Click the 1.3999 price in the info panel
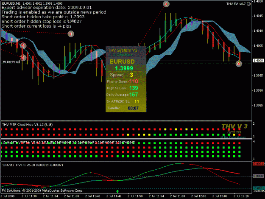 124,68
